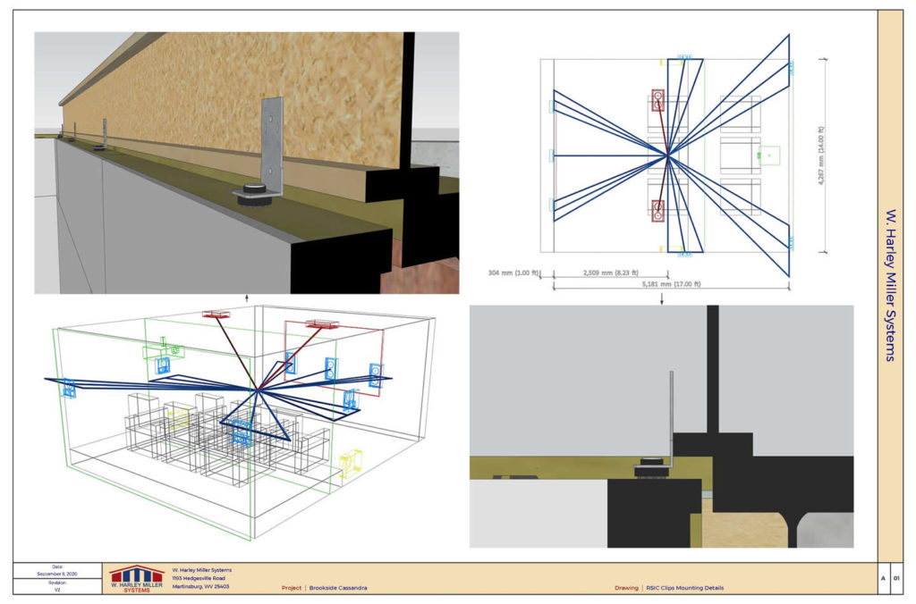Click the '304 mm (1.00 ft)' dimension
The height and width of the screenshot is (604, 916).
click(x=513, y=273)
